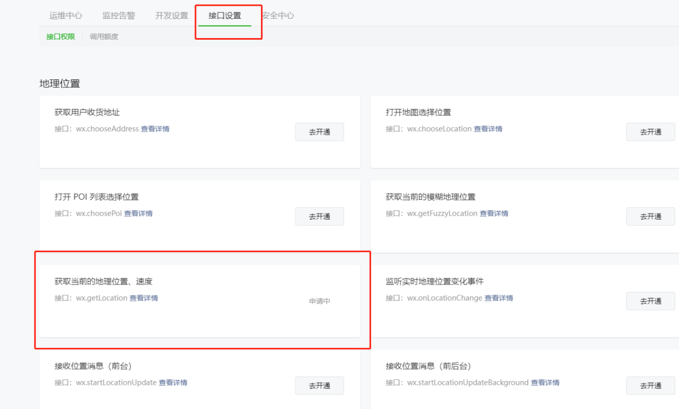Click 去开通 for 获取用户收货地址
Image resolution: width=679 pixels, height=409 pixels.
(x=319, y=132)
